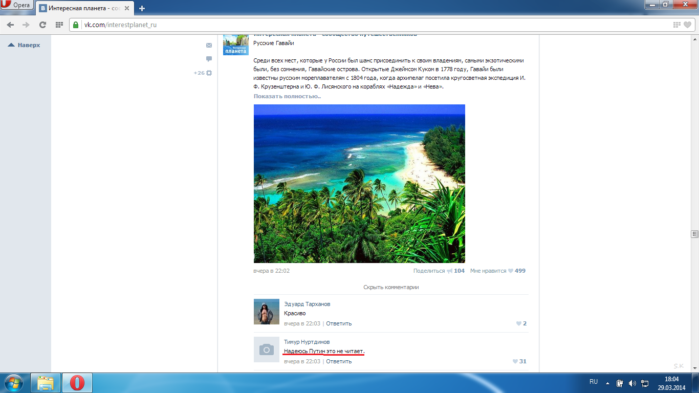
Task: Collapse comments with Скрыть комментарии
Action: (x=391, y=287)
